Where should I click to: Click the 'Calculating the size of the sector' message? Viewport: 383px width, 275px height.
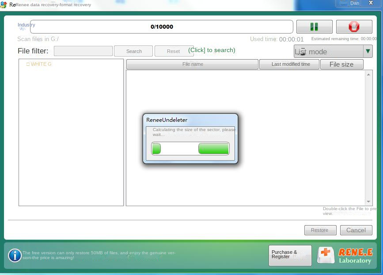tap(194, 132)
